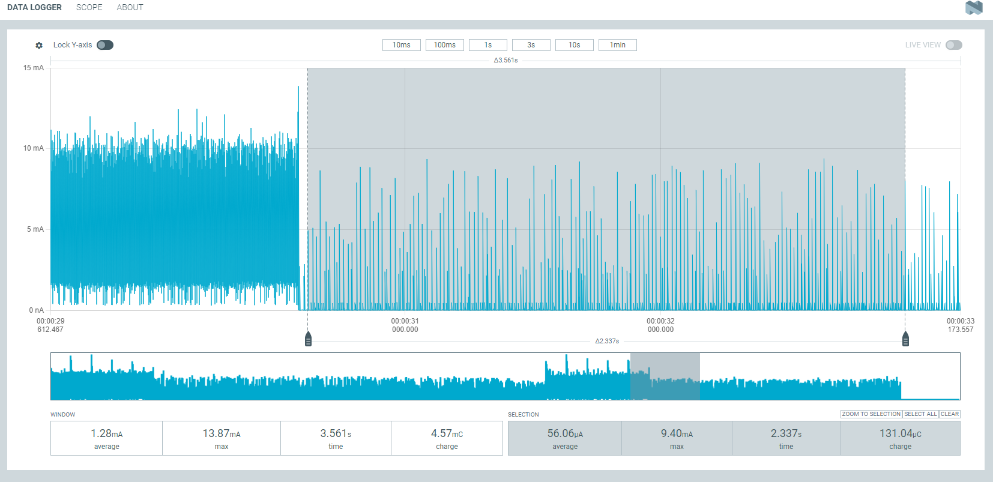Open chart settings gear icon
This screenshot has height=482, width=993.
click(x=39, y=46)
